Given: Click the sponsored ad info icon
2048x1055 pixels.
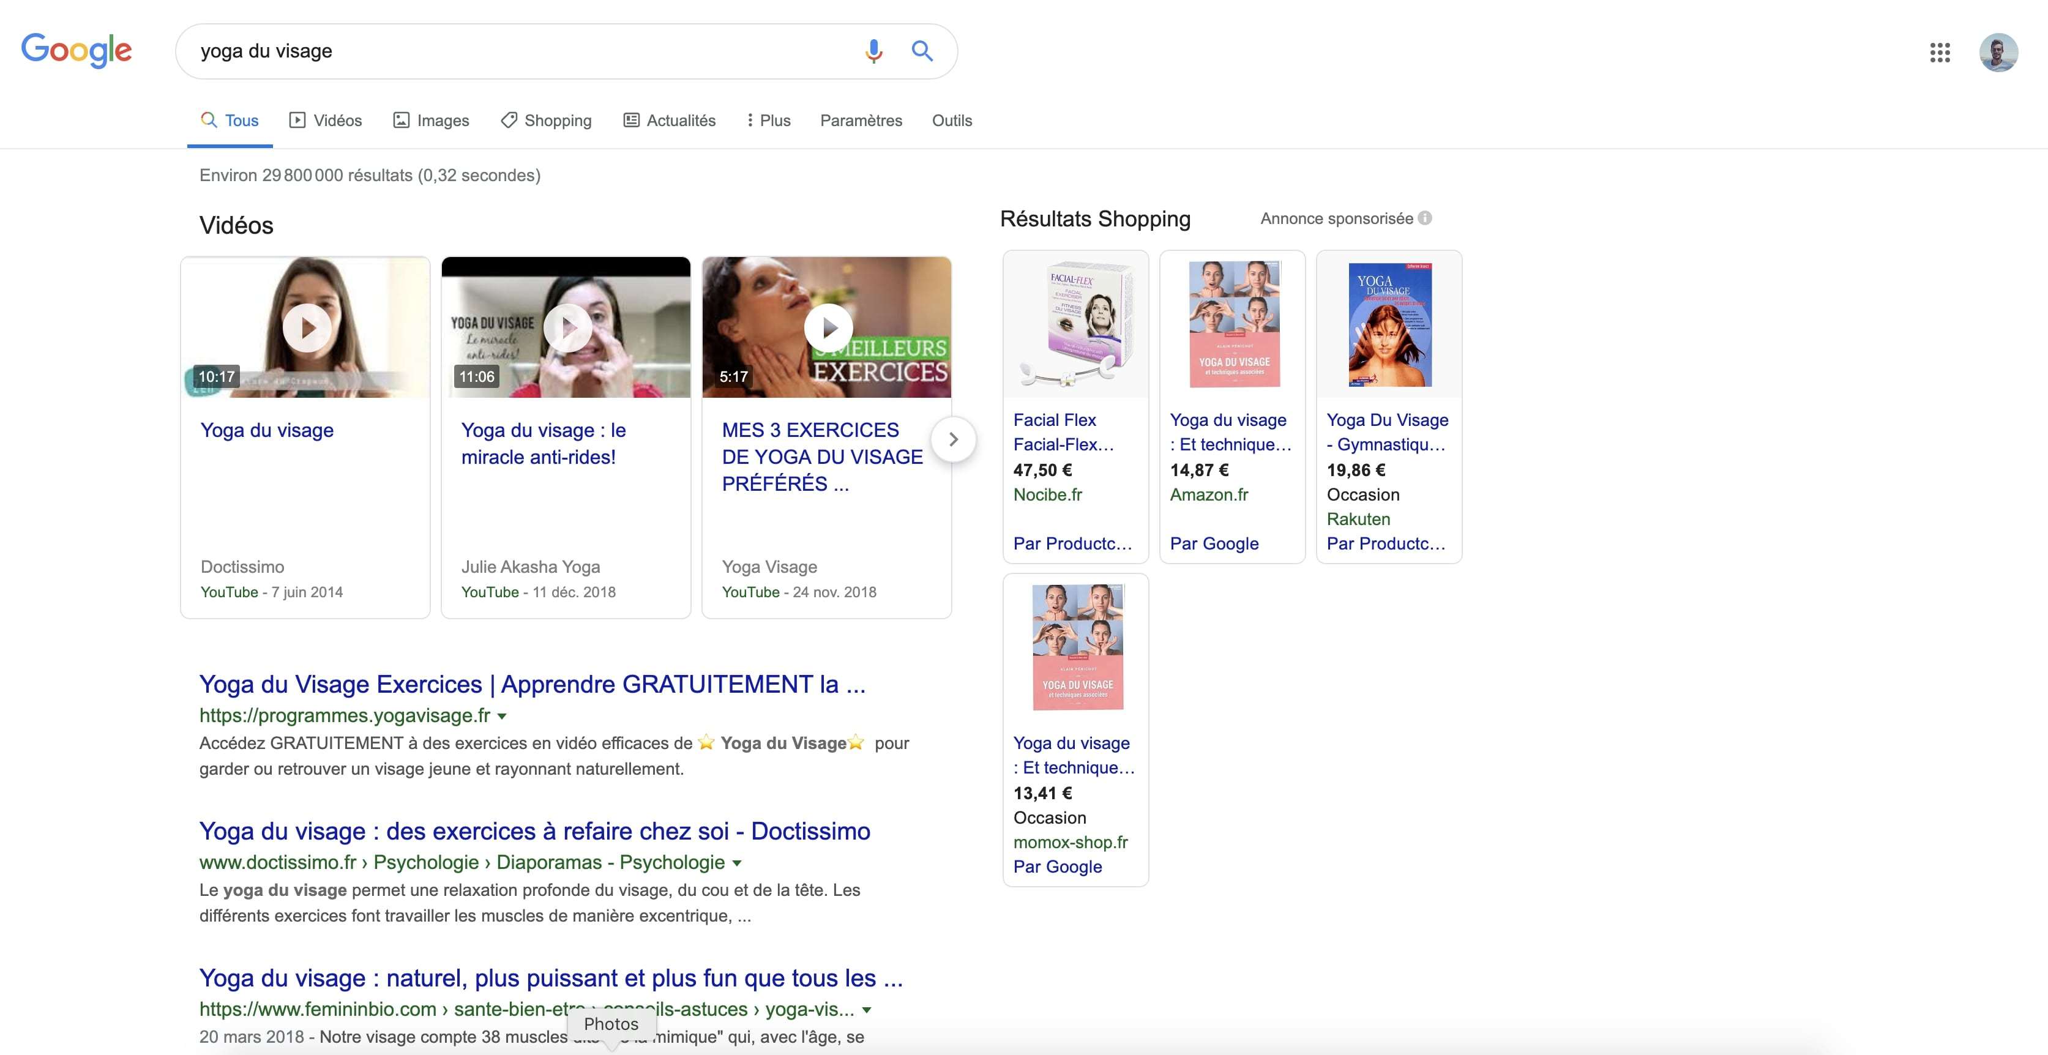Looking at the screenshot, I should [1425, 218].
